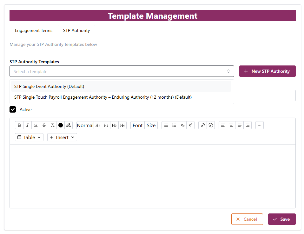
Task: Select STP Single Event Authority option
Action: pyautogui.click(x=49, y=86)
